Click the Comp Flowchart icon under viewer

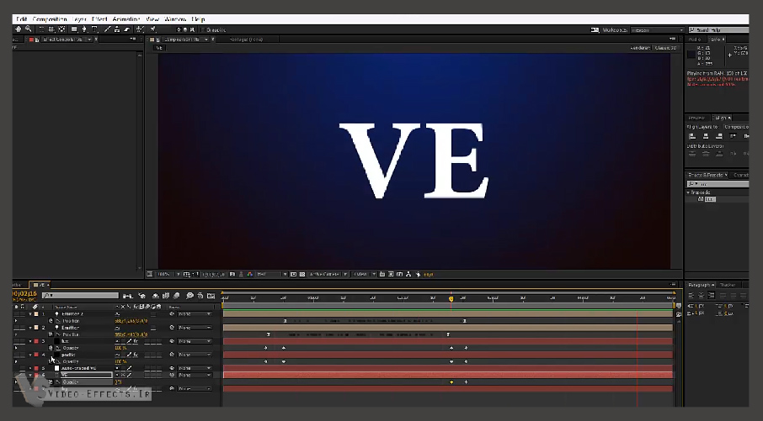408,274
